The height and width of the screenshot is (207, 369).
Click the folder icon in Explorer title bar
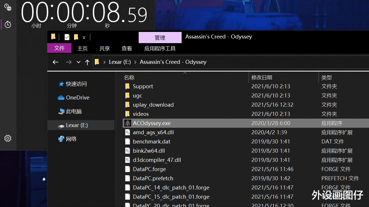click(x=53, y=37)
